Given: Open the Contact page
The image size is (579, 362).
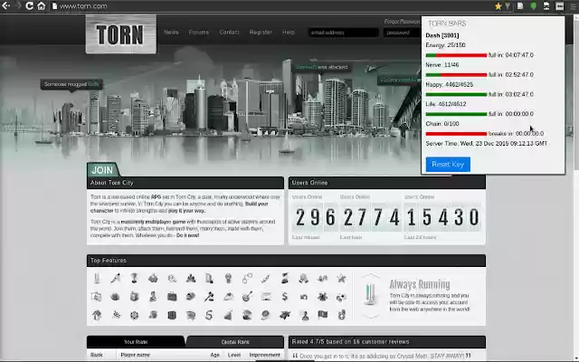Looking at the screenshot, I should click(x=229, y=33).
